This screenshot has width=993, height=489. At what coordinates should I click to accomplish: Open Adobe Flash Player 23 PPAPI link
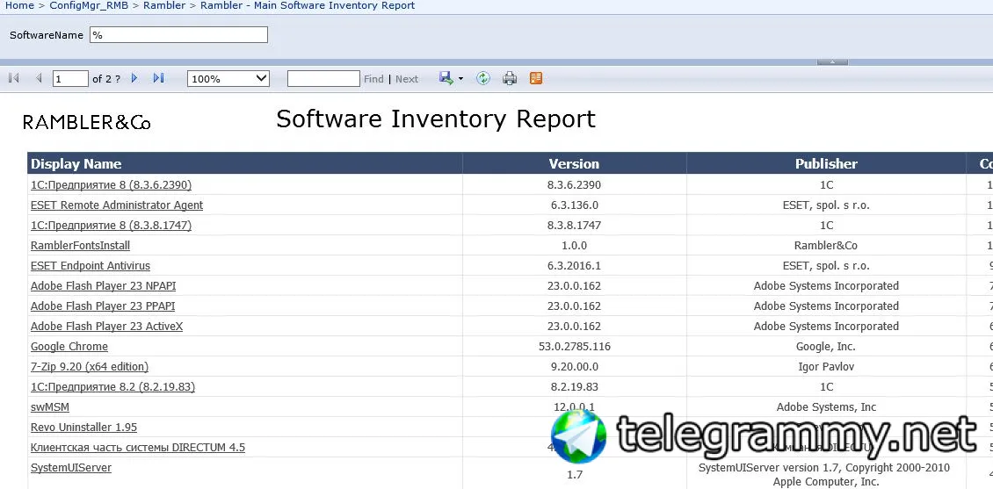point(103,306)
